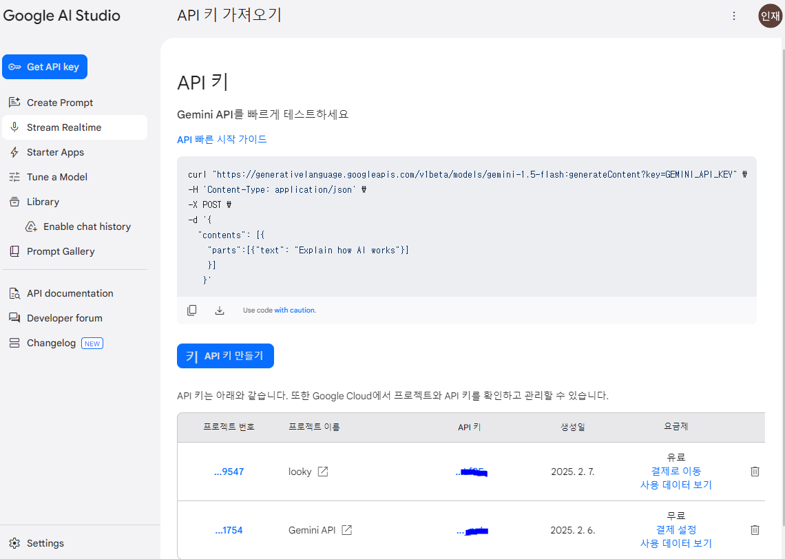Screen dimensions: 785x559
Task: Click the Changelog icon
Action: 14,343
